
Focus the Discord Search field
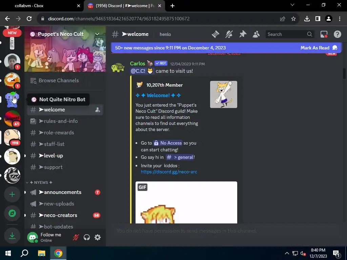(289, 34)
